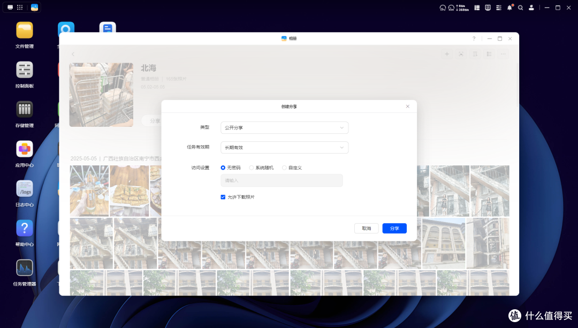Image resolution: width=578 pixels, height=328 pixels.
Task: Click the image scan icon in album toolbar
Action: click(x=461, y=54)
